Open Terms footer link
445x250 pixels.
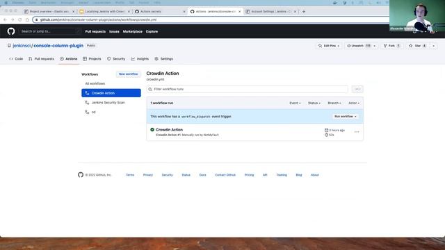coord(130,175)
